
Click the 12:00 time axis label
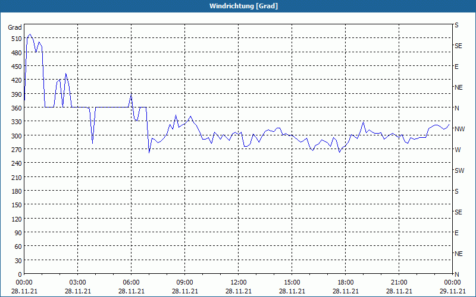[x=239, y=282]
